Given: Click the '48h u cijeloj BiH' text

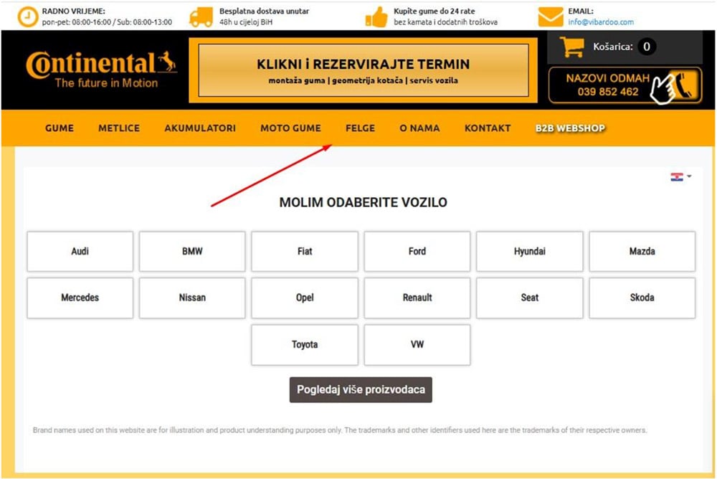Looking at the screenshot, I should point(246,22).
